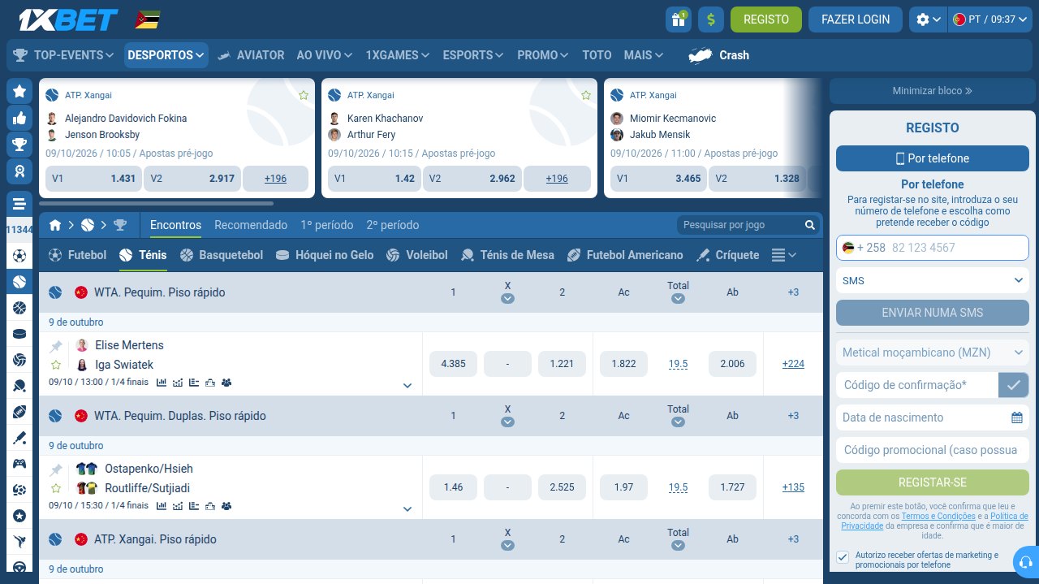This screenshot has height=584, width=1039.
Task: Select the table tennis sidebar icon
Action: pyautogui.click(x=19, y=386)
